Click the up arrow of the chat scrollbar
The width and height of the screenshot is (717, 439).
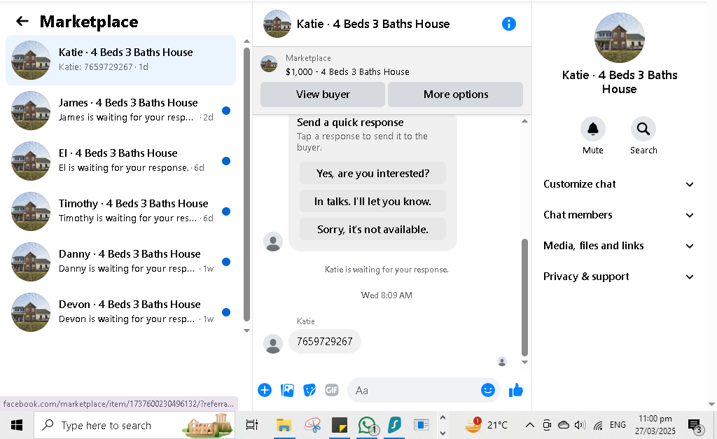point(524,121)
